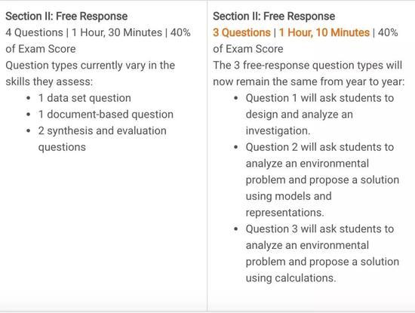Click the '2 synthesis and evaluation questions' item
This screenshot has height=313, width=415.
[x=102, y=139]
